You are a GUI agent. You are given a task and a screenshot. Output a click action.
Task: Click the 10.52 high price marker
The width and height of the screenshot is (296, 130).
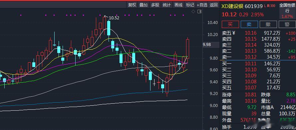tap(114, 18)
